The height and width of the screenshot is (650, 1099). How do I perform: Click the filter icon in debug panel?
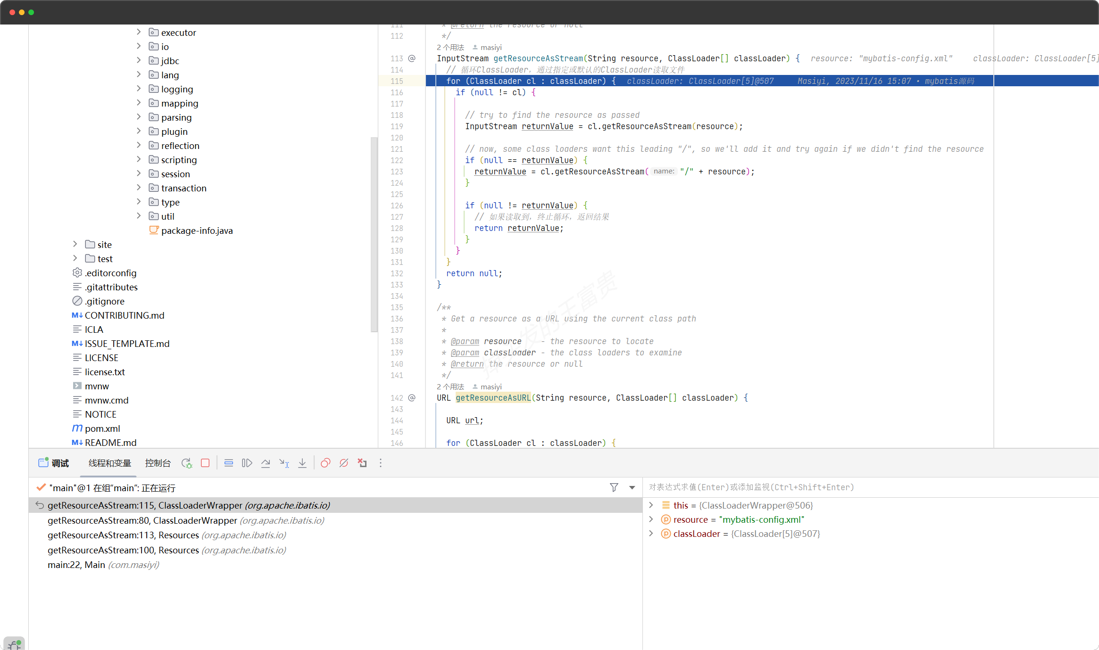614,487
